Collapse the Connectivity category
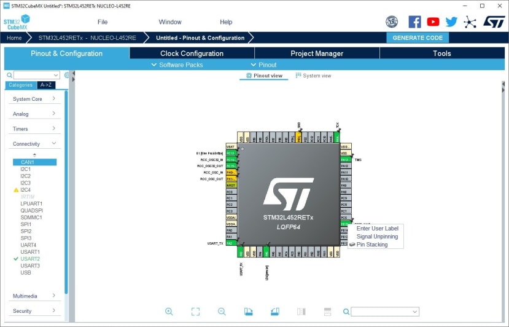509x327 pixels. point(34,144)
